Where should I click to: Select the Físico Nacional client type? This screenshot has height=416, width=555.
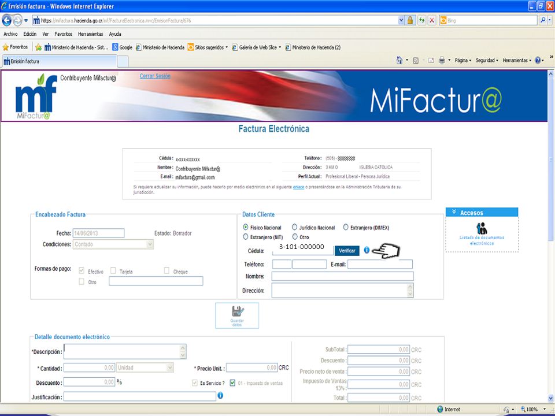[x=246, y=227]
